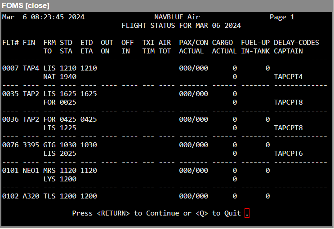
Task: Click fin A320 on flight 0102
Action: pos(31,196)
